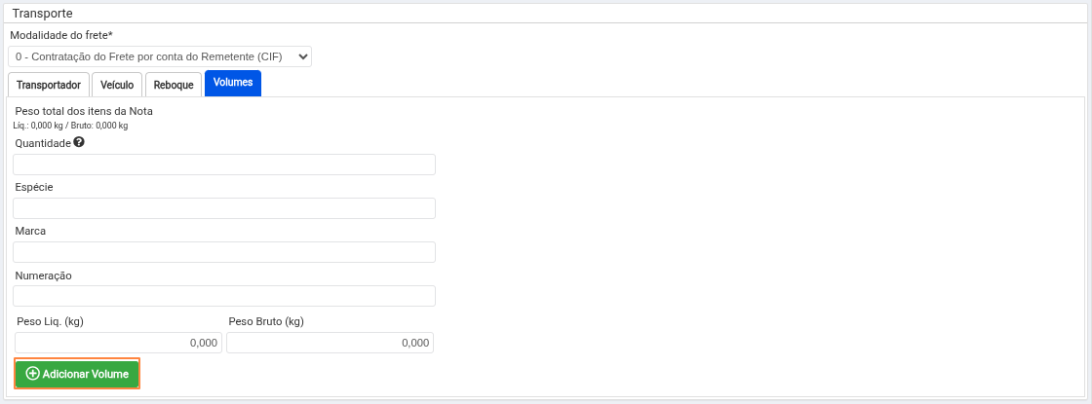1092x404 pixels.
Task: Click the Espécie label text
Action: (34, 187)
